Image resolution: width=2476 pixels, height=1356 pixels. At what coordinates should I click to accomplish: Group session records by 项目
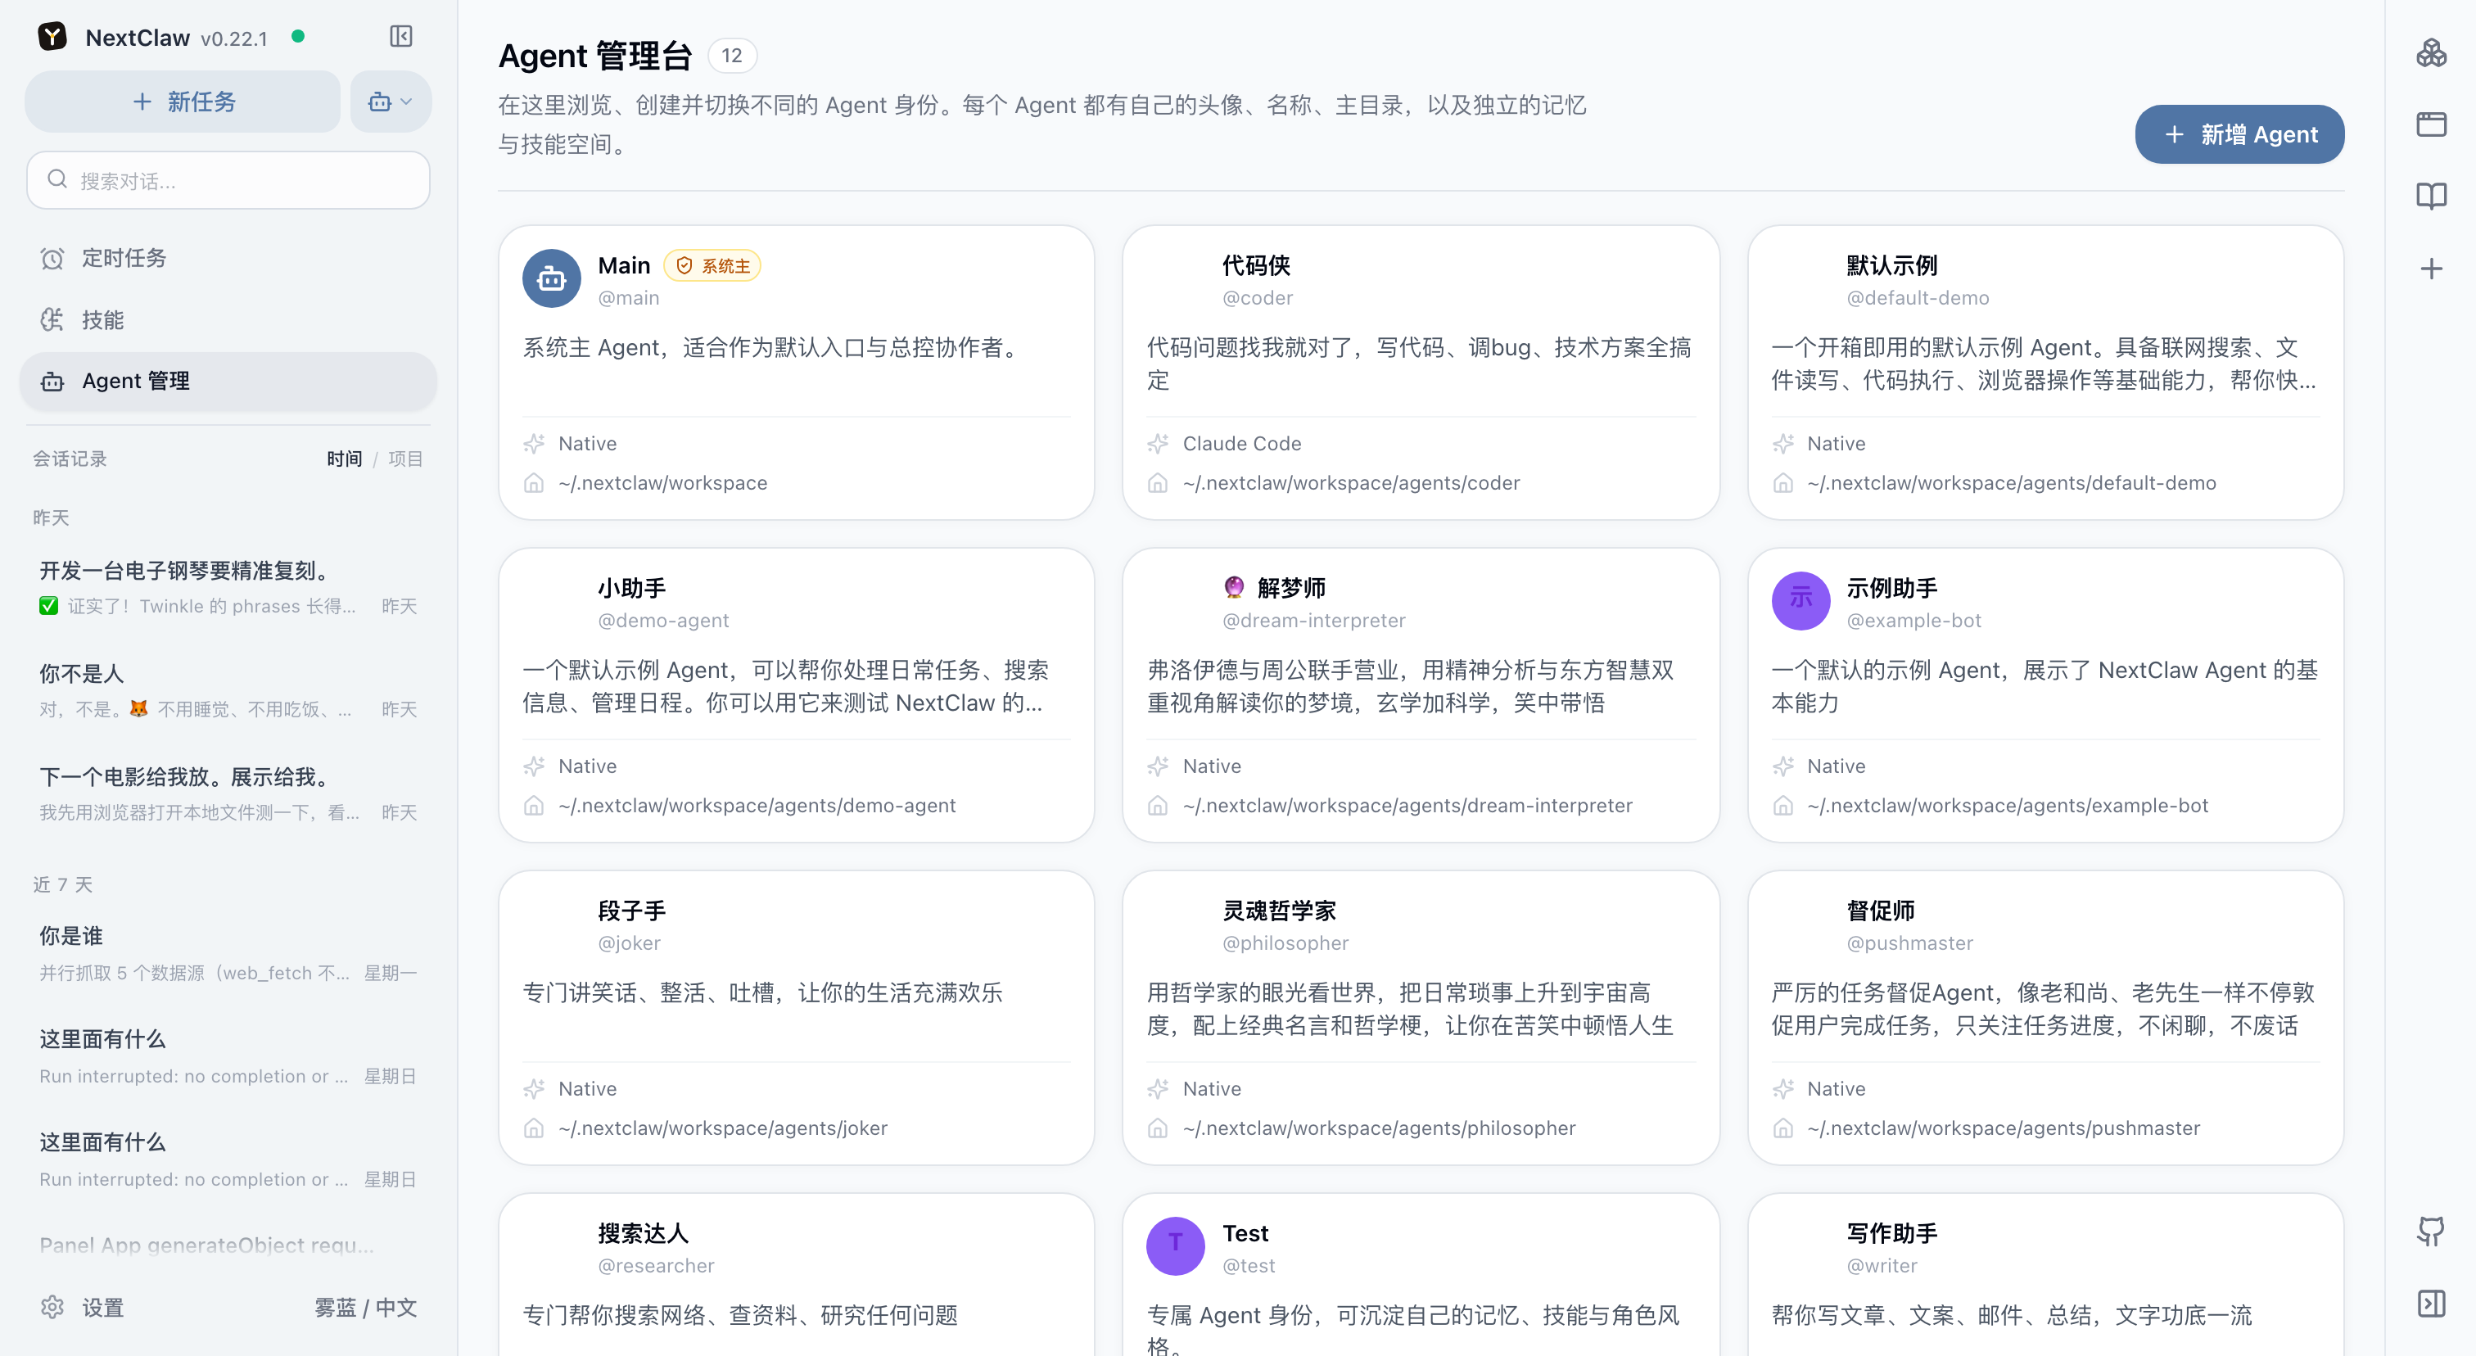tap(405, 459)
